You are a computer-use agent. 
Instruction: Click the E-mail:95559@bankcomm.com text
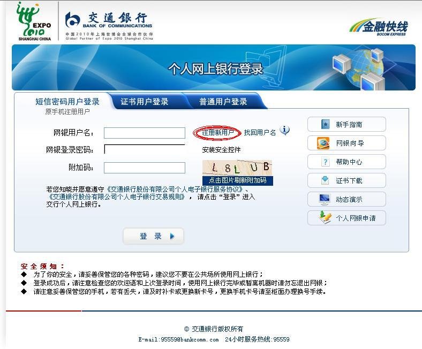[178, 339]
